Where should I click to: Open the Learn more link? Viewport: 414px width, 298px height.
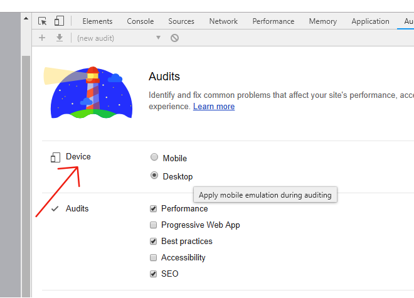click(x=214, y=107)
